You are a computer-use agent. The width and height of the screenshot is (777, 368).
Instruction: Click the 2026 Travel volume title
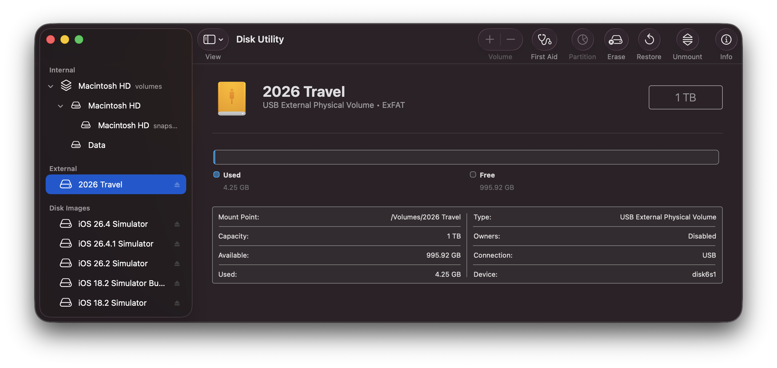tap(304, 92)
